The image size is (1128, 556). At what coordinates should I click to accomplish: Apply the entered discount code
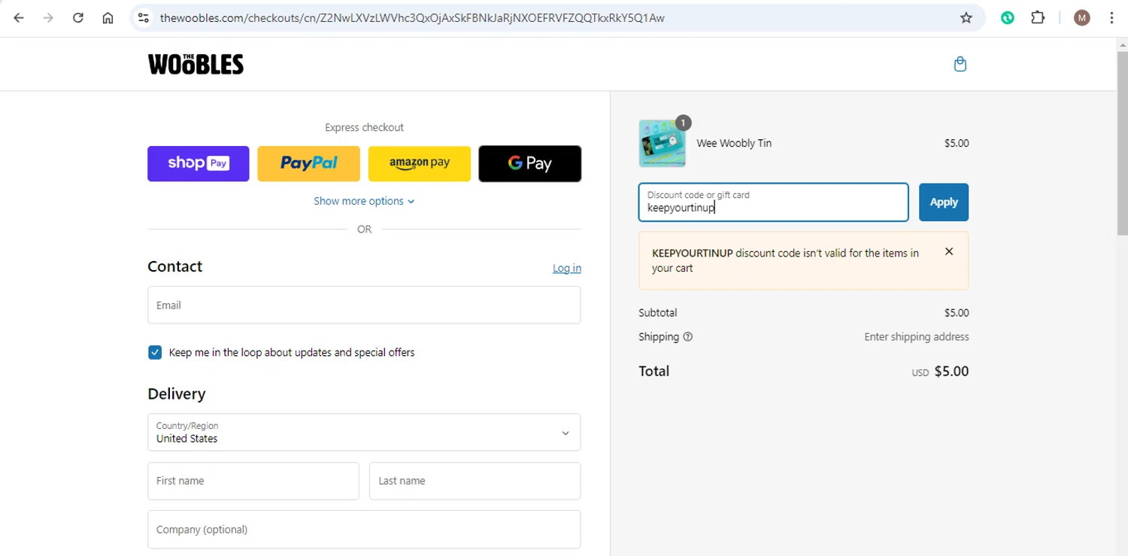coord(943,202)
